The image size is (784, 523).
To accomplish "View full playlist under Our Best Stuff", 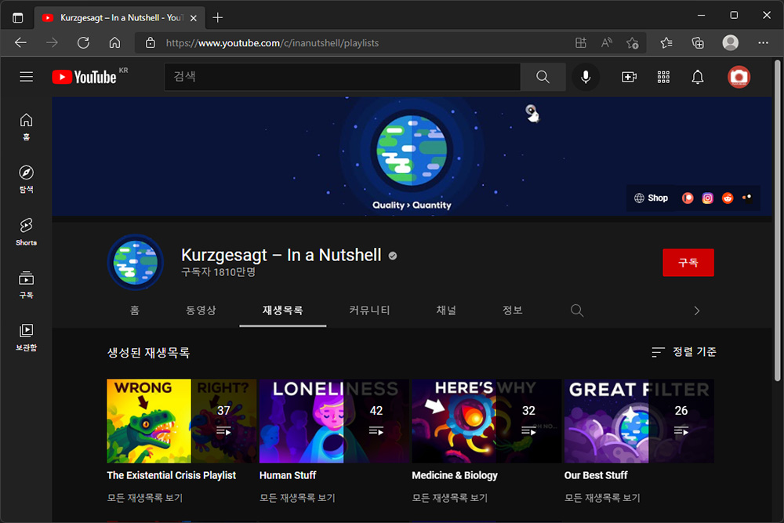I will click(x=602, y=498).
